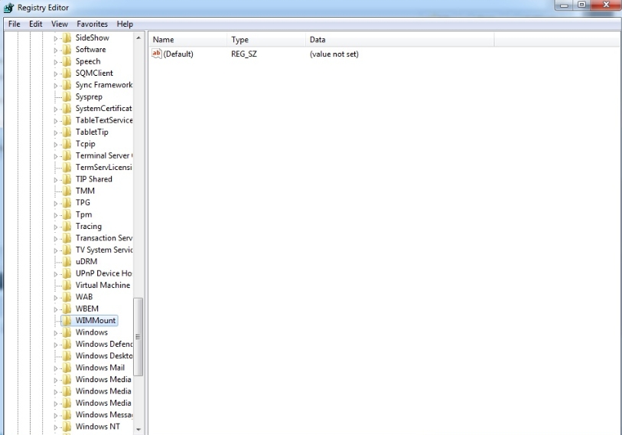Select the TV System Services key label

click(104, 250)
